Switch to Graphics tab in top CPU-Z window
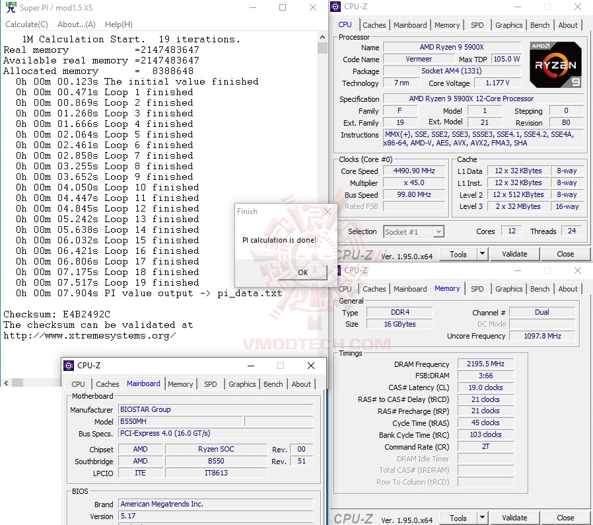 coord(508,25)
